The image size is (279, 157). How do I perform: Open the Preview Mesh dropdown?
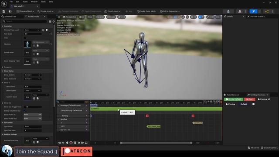25,11
